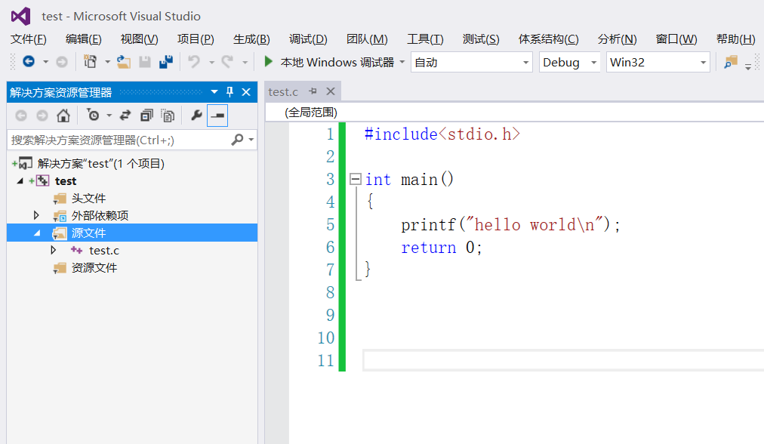The width and height of the screenshot is (764, 444).
Task: Collapse the test project node
Action: point(20,180)
